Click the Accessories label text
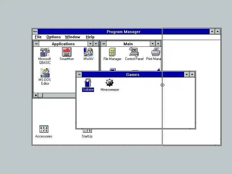The width and height of the screenshot is (232, 174). (x=44, y=136)
